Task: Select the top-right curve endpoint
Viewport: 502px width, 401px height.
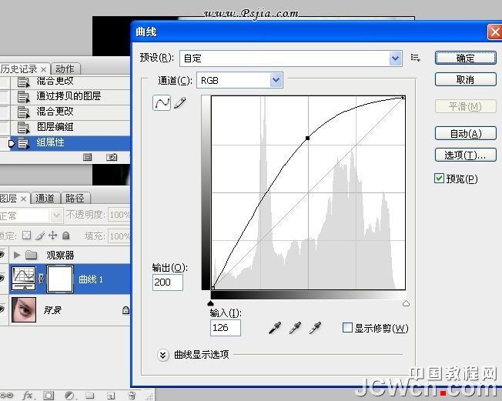Action: (403, 97)
